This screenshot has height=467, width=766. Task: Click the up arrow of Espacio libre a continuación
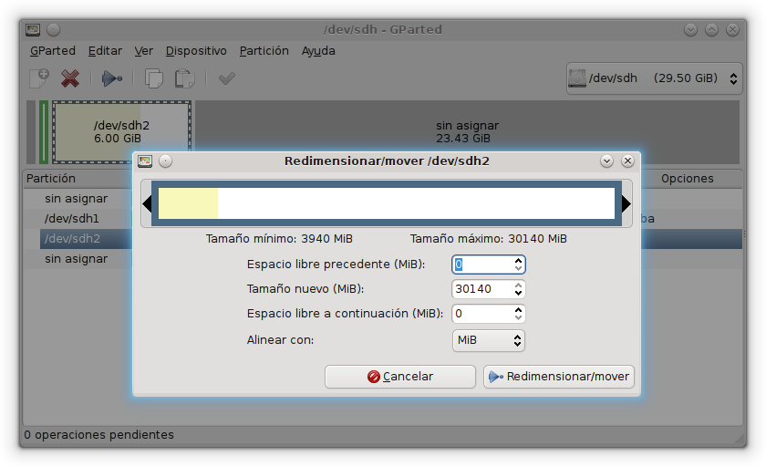click(x=518, y=309)
